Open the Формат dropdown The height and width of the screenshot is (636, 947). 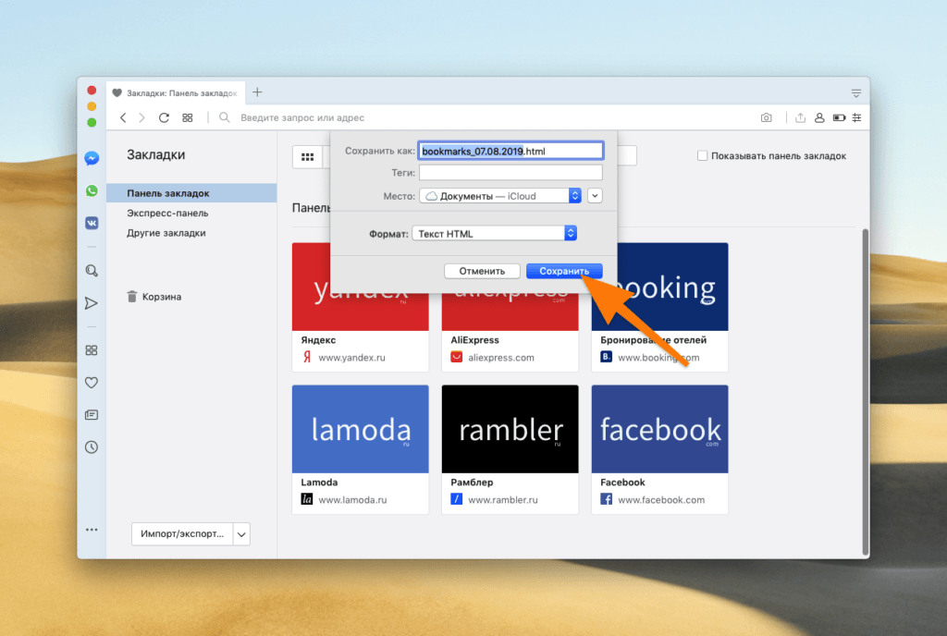coord(494,234)
